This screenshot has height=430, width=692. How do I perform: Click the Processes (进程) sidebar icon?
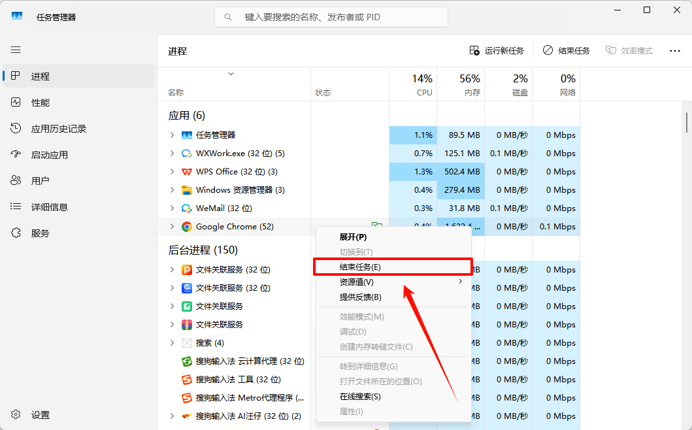pos(16,76)
